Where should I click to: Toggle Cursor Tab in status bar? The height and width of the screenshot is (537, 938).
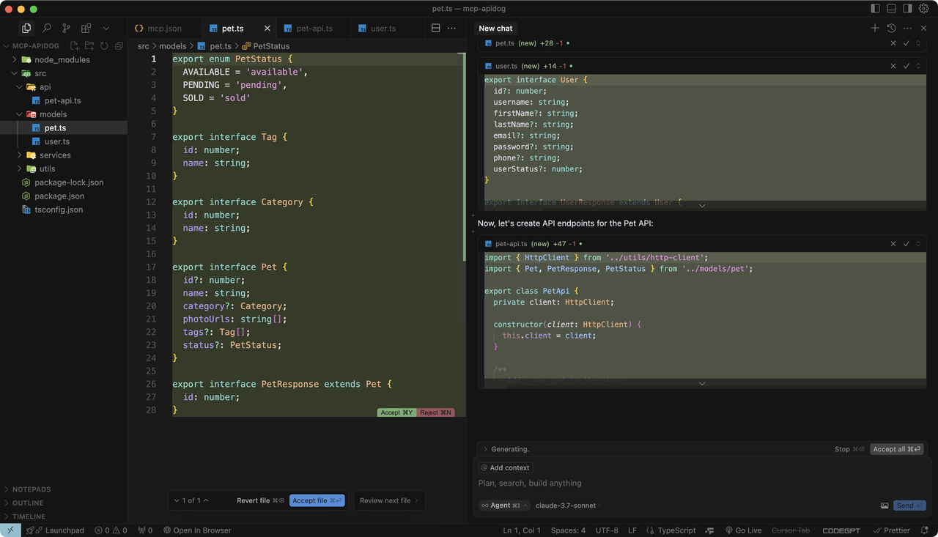tap(791, 530)
